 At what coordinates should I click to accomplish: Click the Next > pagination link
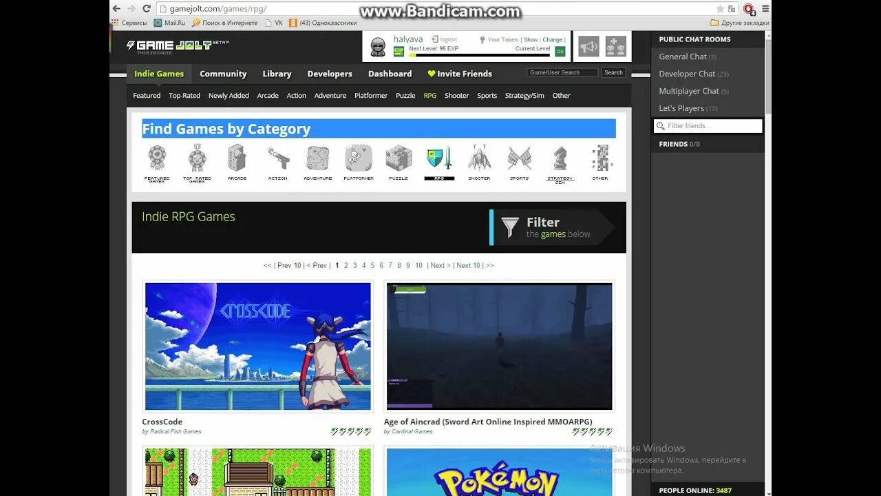click(440, 265)
